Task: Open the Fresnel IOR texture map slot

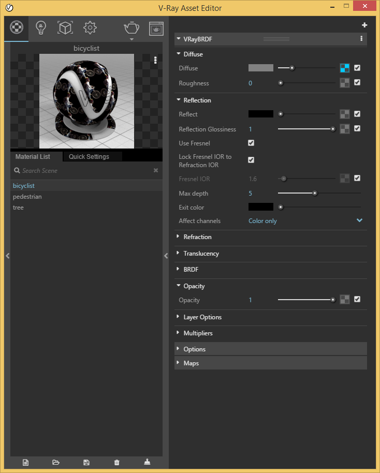Action: pos(345,178)
